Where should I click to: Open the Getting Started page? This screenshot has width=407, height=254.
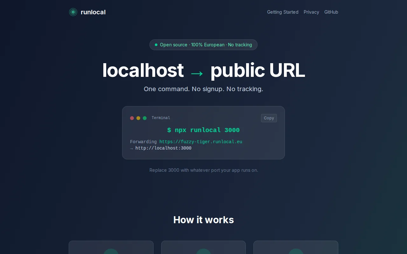pos(283,12)
